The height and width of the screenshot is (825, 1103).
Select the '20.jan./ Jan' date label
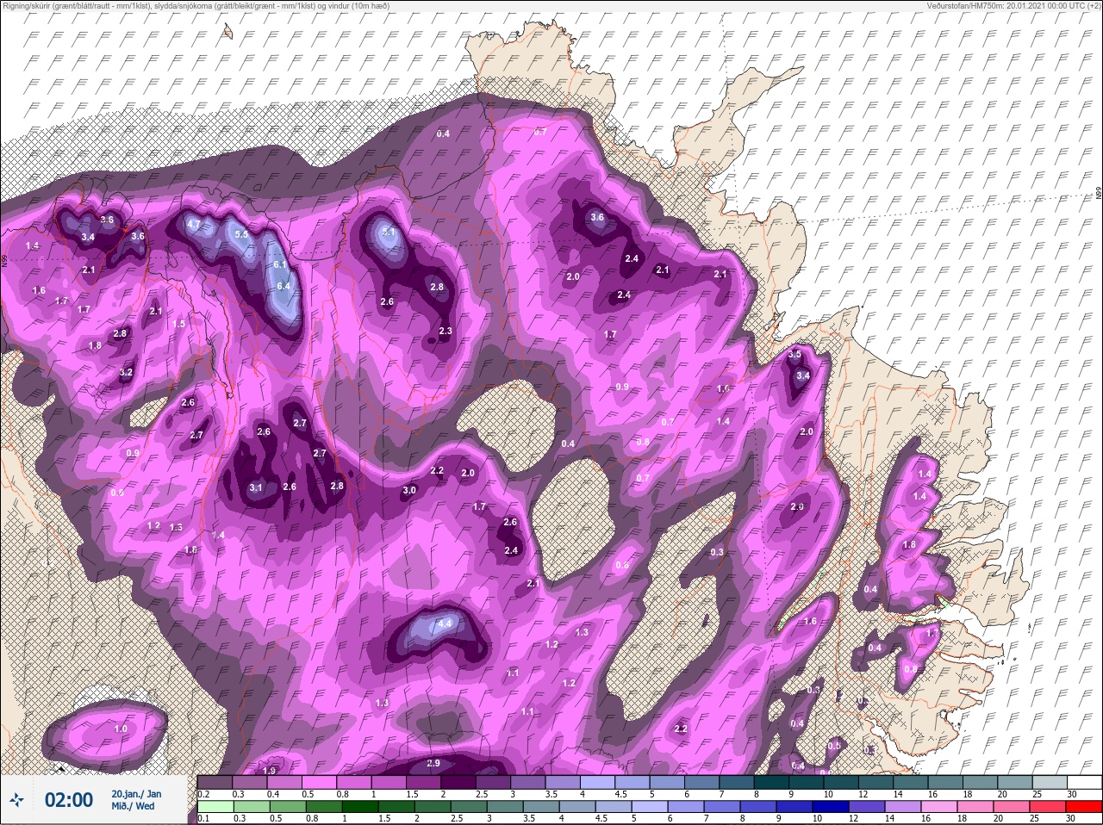click(x=136, y=793)
